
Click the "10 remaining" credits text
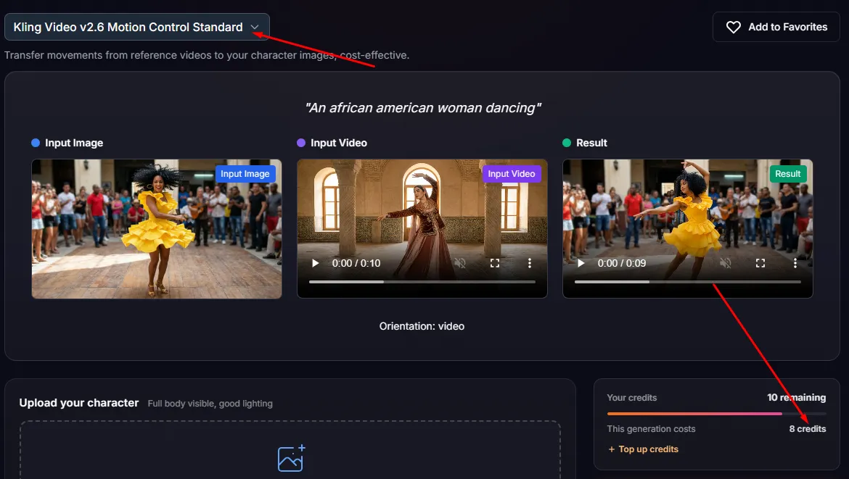(x=797, y=397)
